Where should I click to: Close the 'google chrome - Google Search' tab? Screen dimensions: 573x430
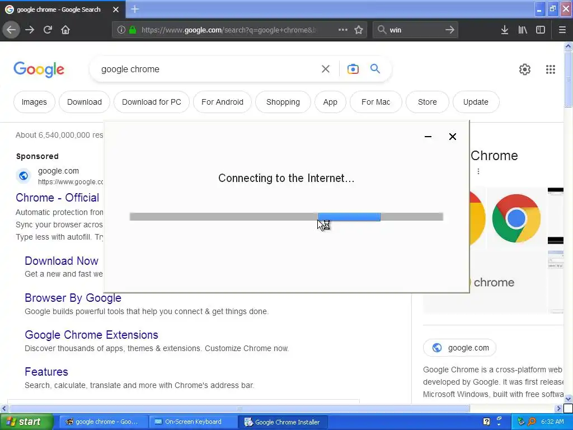pos(116,10)
